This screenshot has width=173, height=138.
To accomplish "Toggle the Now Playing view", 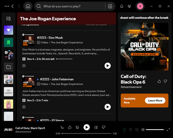I will 124,129.
